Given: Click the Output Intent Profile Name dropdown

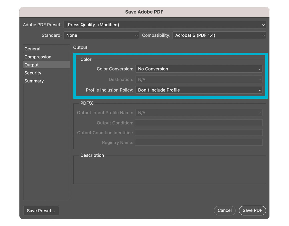Looking at the screenshot, I should pyautogui.click(x=199, y=113).
